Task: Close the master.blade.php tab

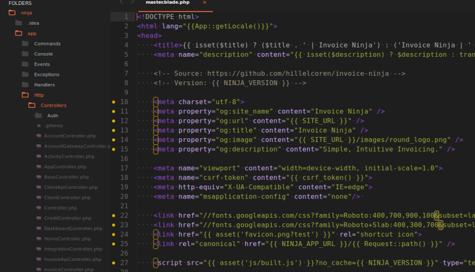Action: [205, 2]
